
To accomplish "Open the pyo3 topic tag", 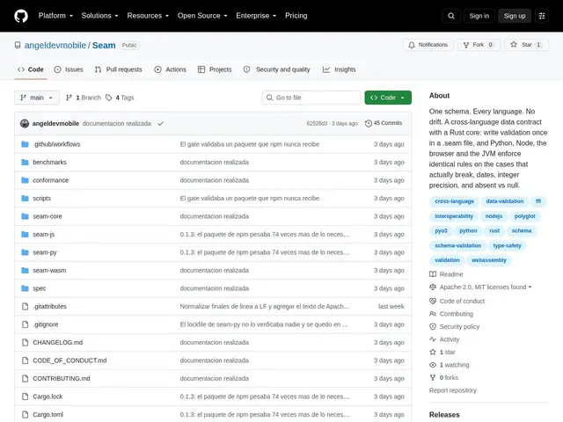I will pos(441,230).
